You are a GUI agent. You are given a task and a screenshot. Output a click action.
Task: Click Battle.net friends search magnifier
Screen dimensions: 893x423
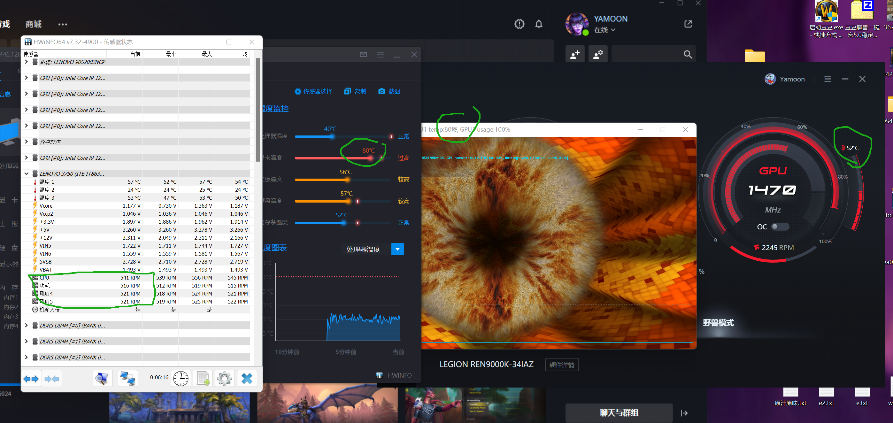(688, 54)
